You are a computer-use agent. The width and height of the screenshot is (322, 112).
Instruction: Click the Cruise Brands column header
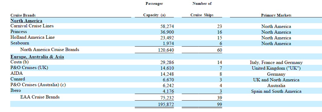coord(23,15)
